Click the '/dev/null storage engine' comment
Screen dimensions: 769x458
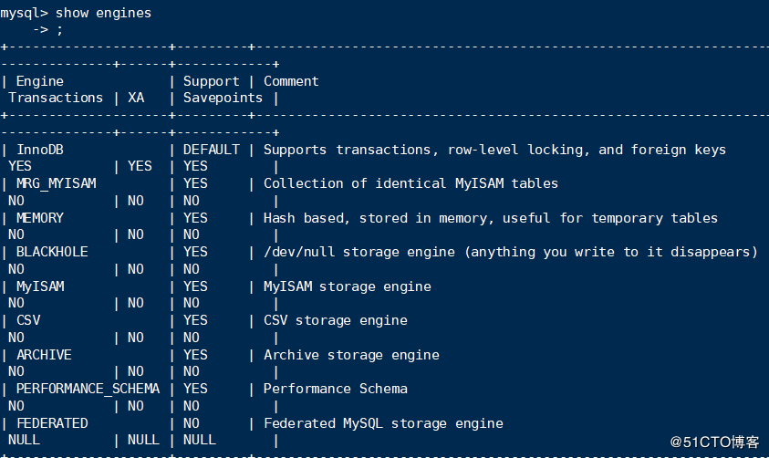511,252
